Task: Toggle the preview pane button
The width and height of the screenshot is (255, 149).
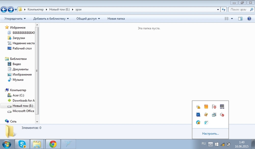Action: pyautogui.click(x=240, y=19)
